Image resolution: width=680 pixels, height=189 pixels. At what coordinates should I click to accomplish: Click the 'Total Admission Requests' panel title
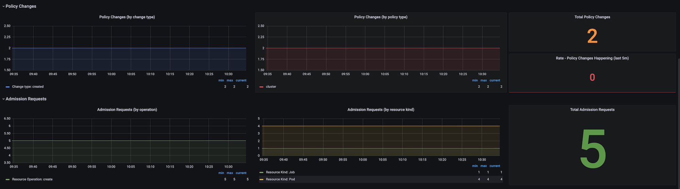(592, 110)
